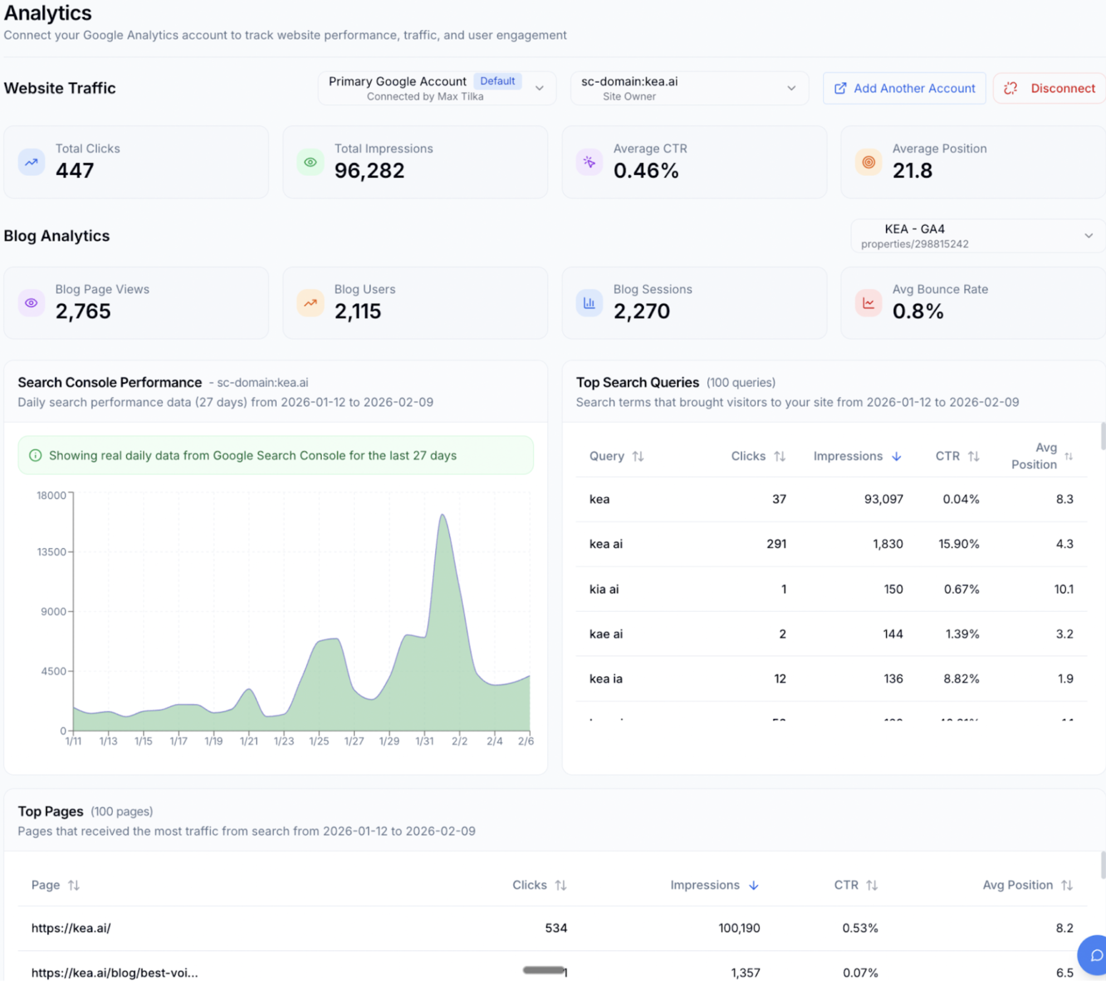Click the Add Another Account button
This screenshot has height=984, width=1106.
[x=904, y=88]
